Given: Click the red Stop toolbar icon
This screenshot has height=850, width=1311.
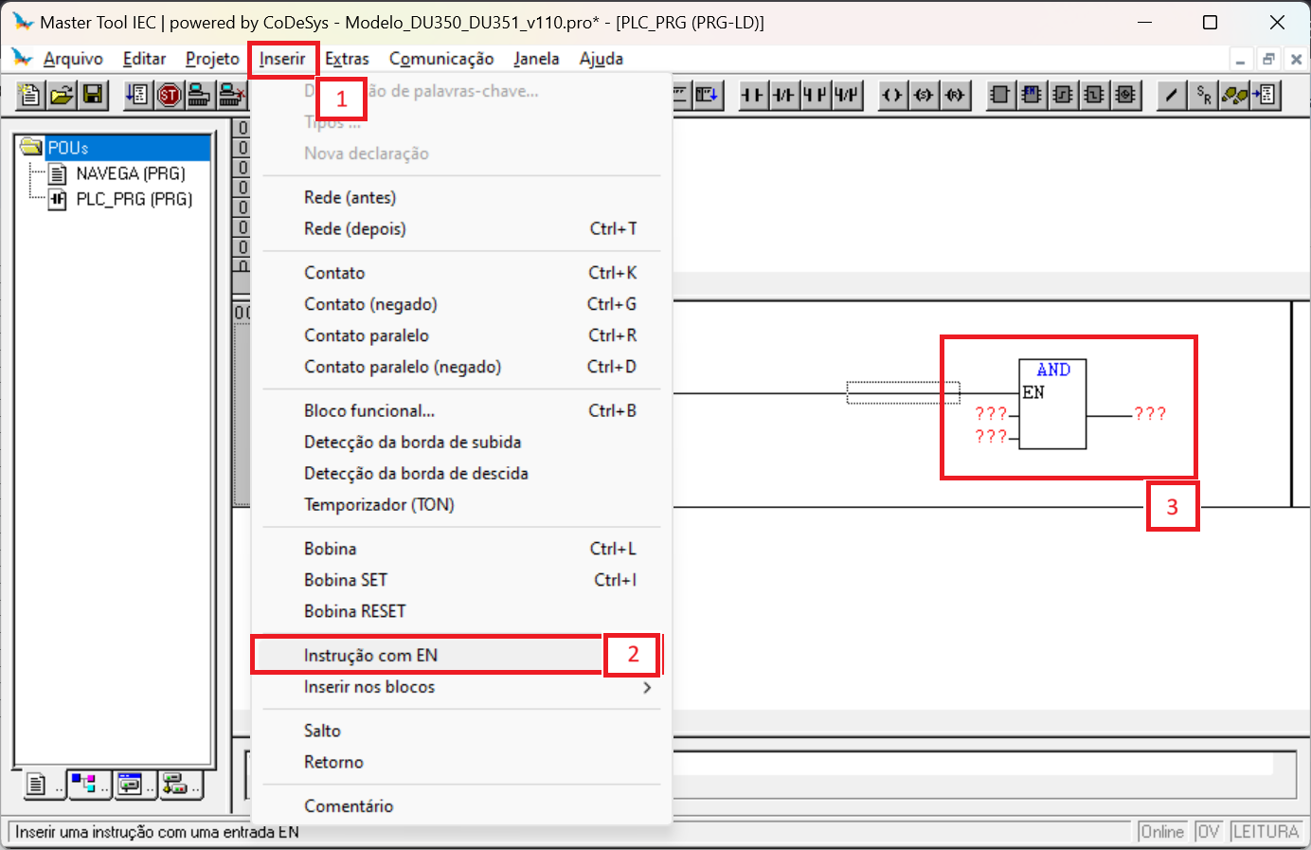Looking at the screenshot, I should [169, 95].
